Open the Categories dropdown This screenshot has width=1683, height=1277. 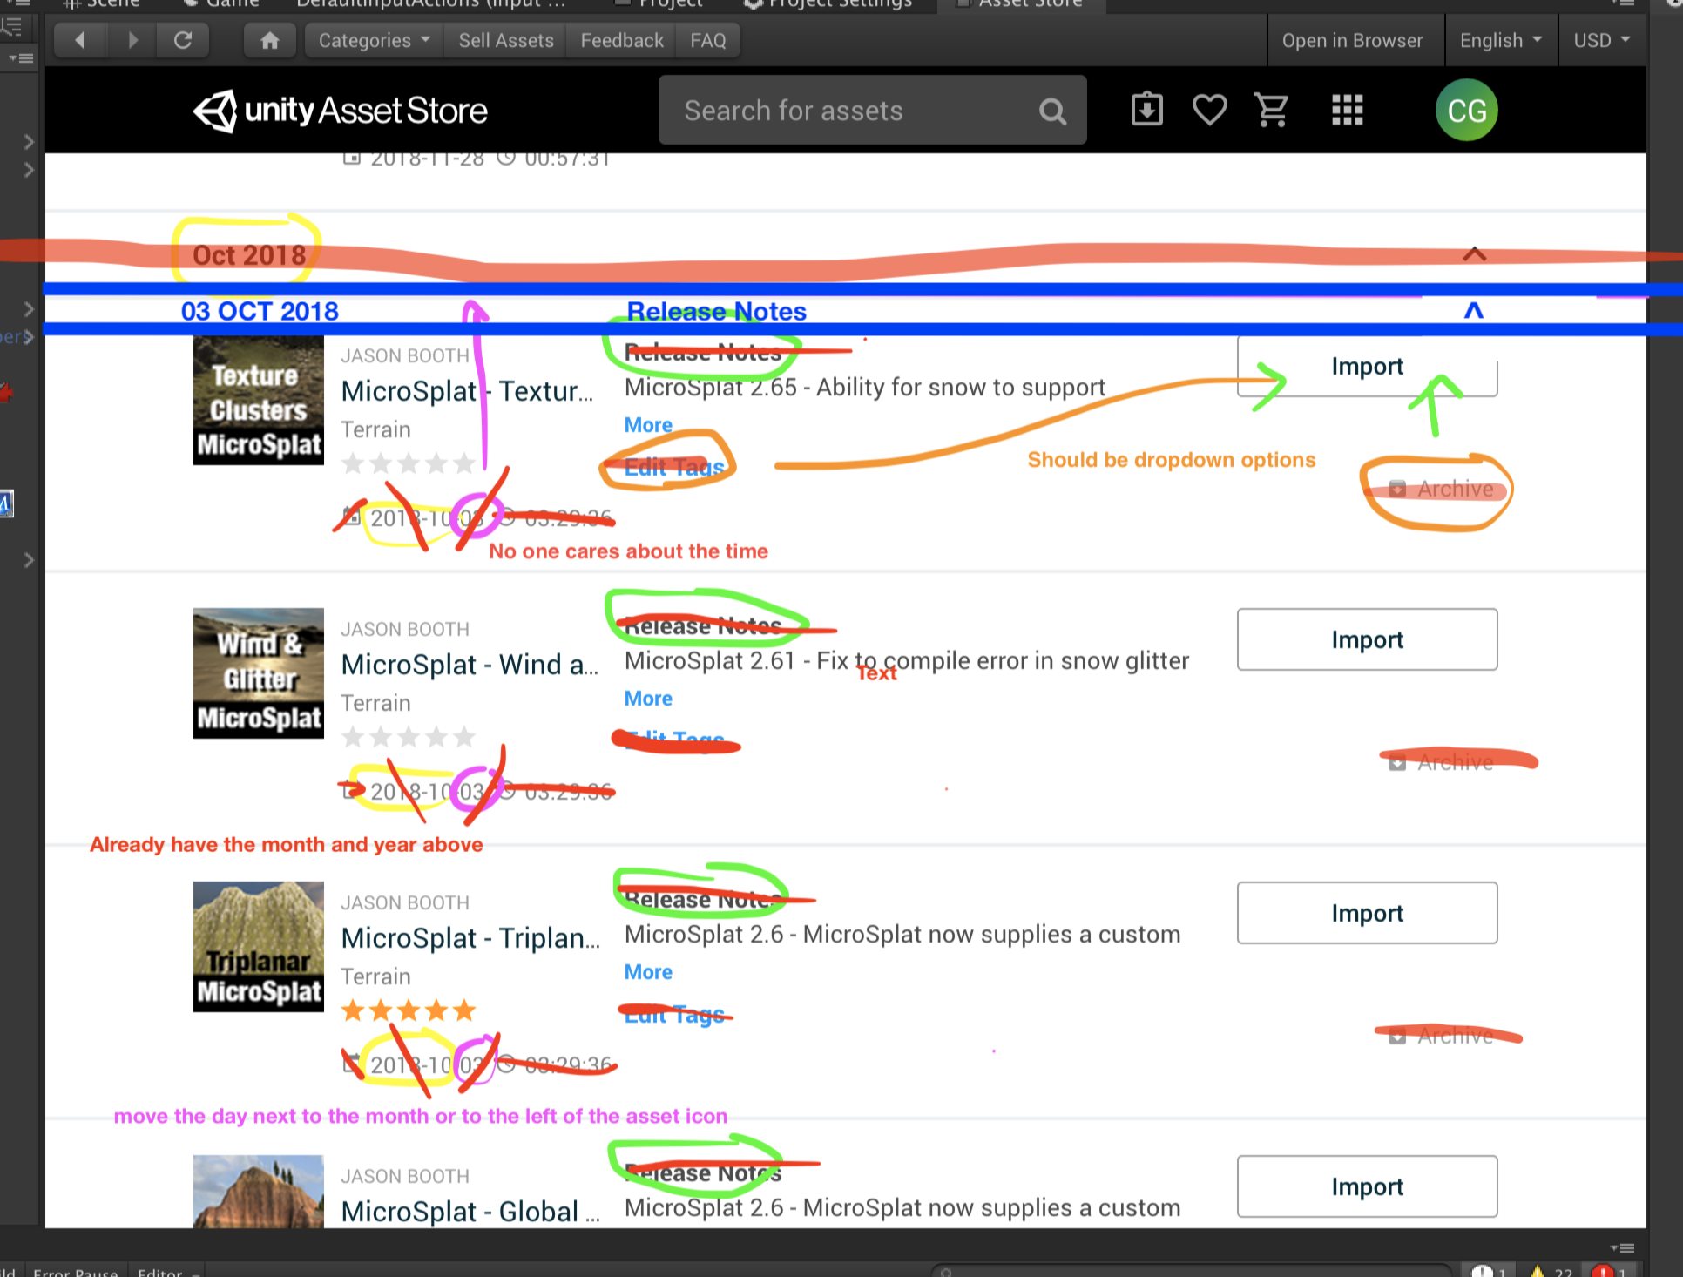374,40
